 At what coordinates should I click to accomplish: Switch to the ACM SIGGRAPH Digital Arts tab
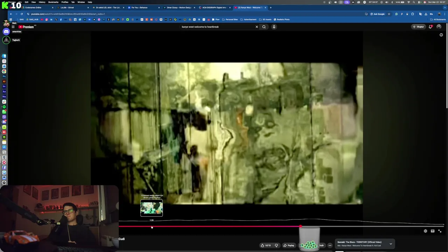(x=214, y=7)
